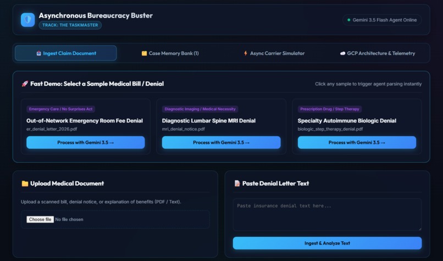Click the mri_denial_notice.pdf file name
The width and height of the screenshot is (443, 261).
click(x=184, y=129)
